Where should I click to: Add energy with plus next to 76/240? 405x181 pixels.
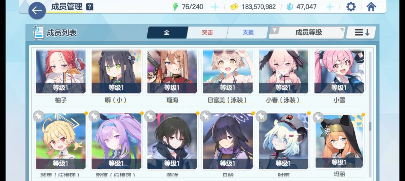[x=214, y=7]
